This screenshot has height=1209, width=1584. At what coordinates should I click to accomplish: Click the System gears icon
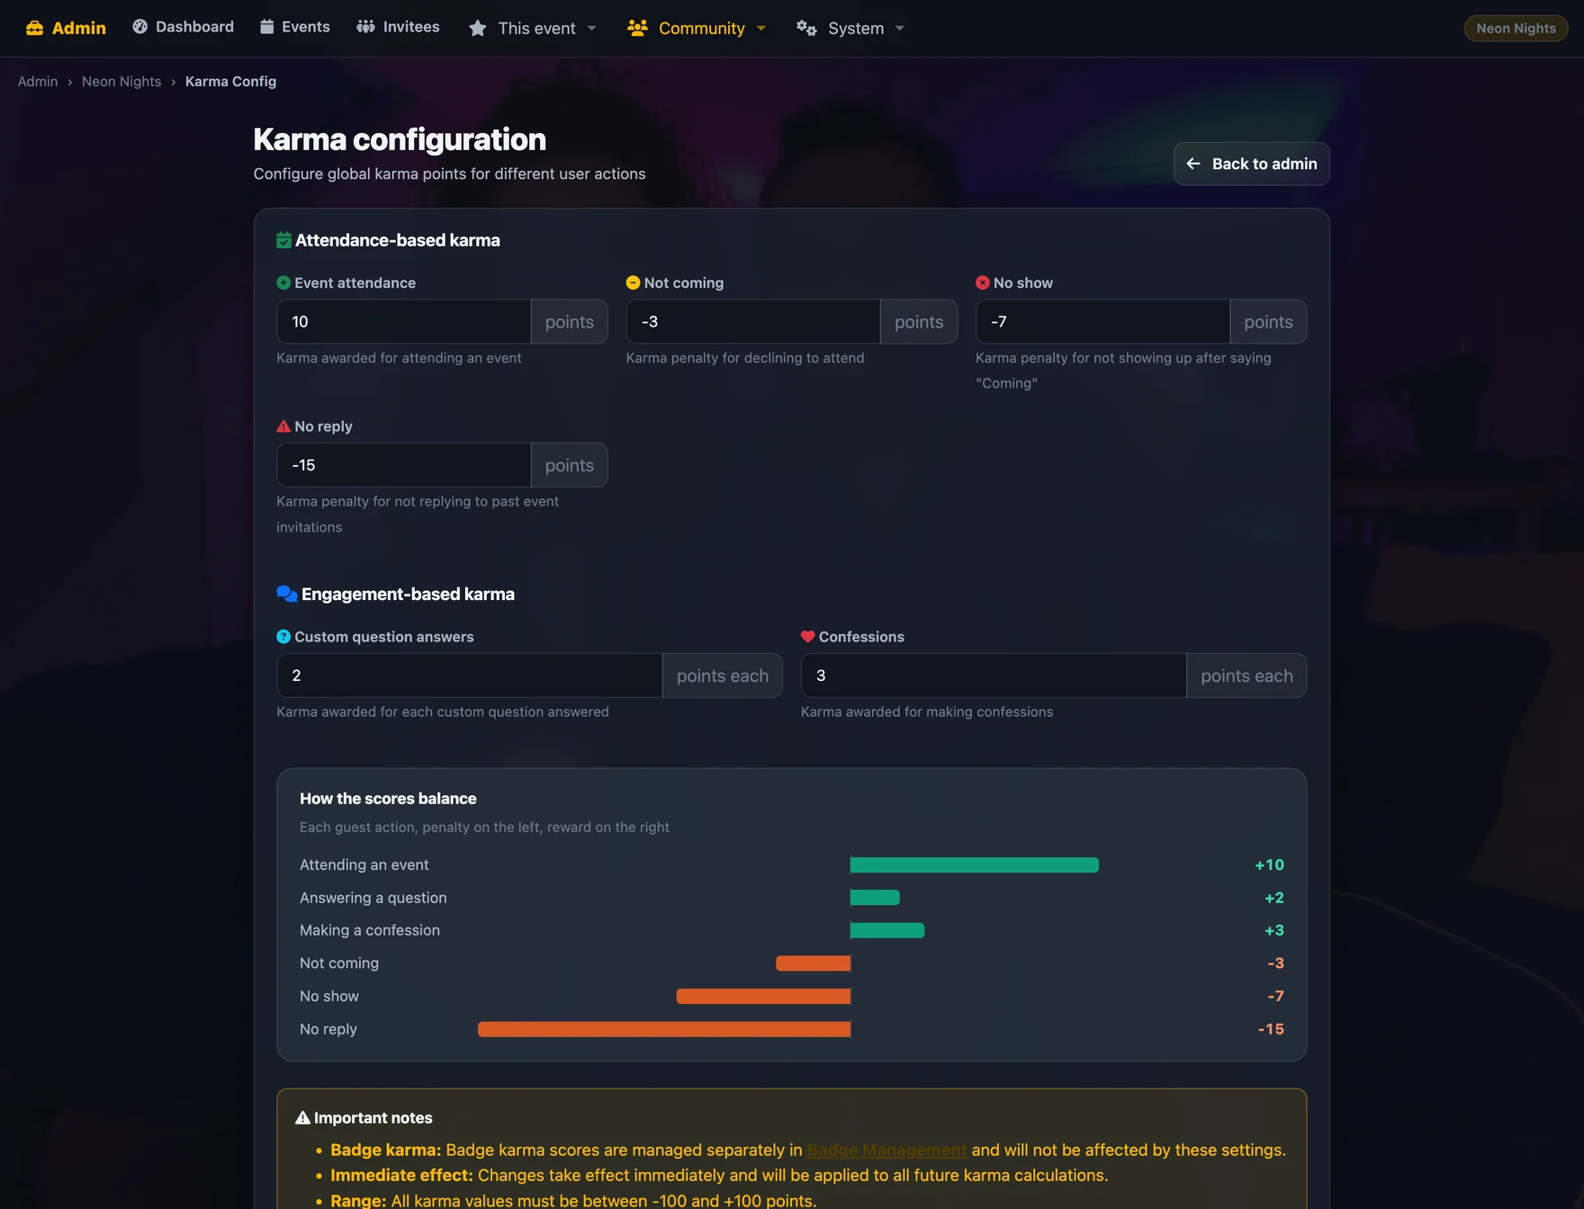tap(806, 29)
